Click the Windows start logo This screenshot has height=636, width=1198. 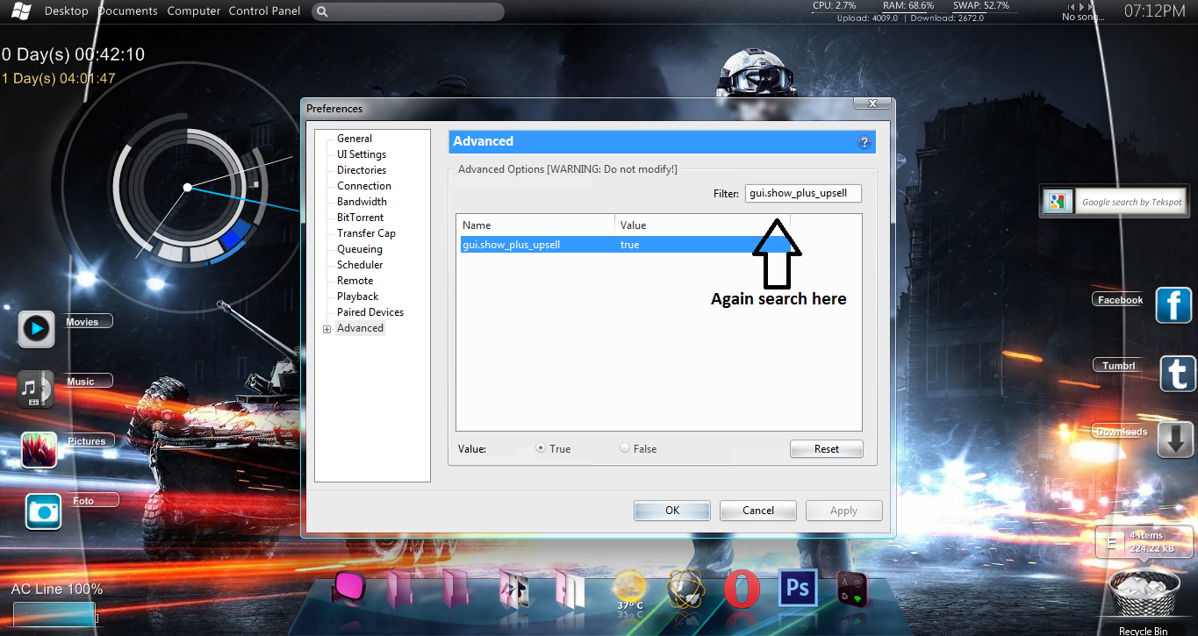(x=22, y=11)
